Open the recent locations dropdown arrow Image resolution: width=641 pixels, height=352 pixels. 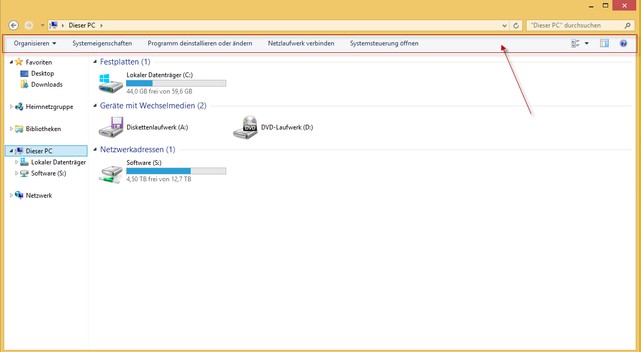[x=42, y=25]
